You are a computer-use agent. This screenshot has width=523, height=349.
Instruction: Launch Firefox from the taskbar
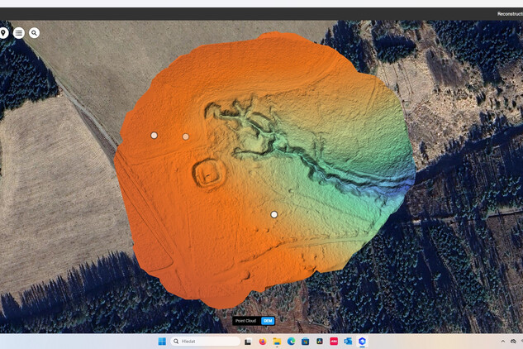263,341
